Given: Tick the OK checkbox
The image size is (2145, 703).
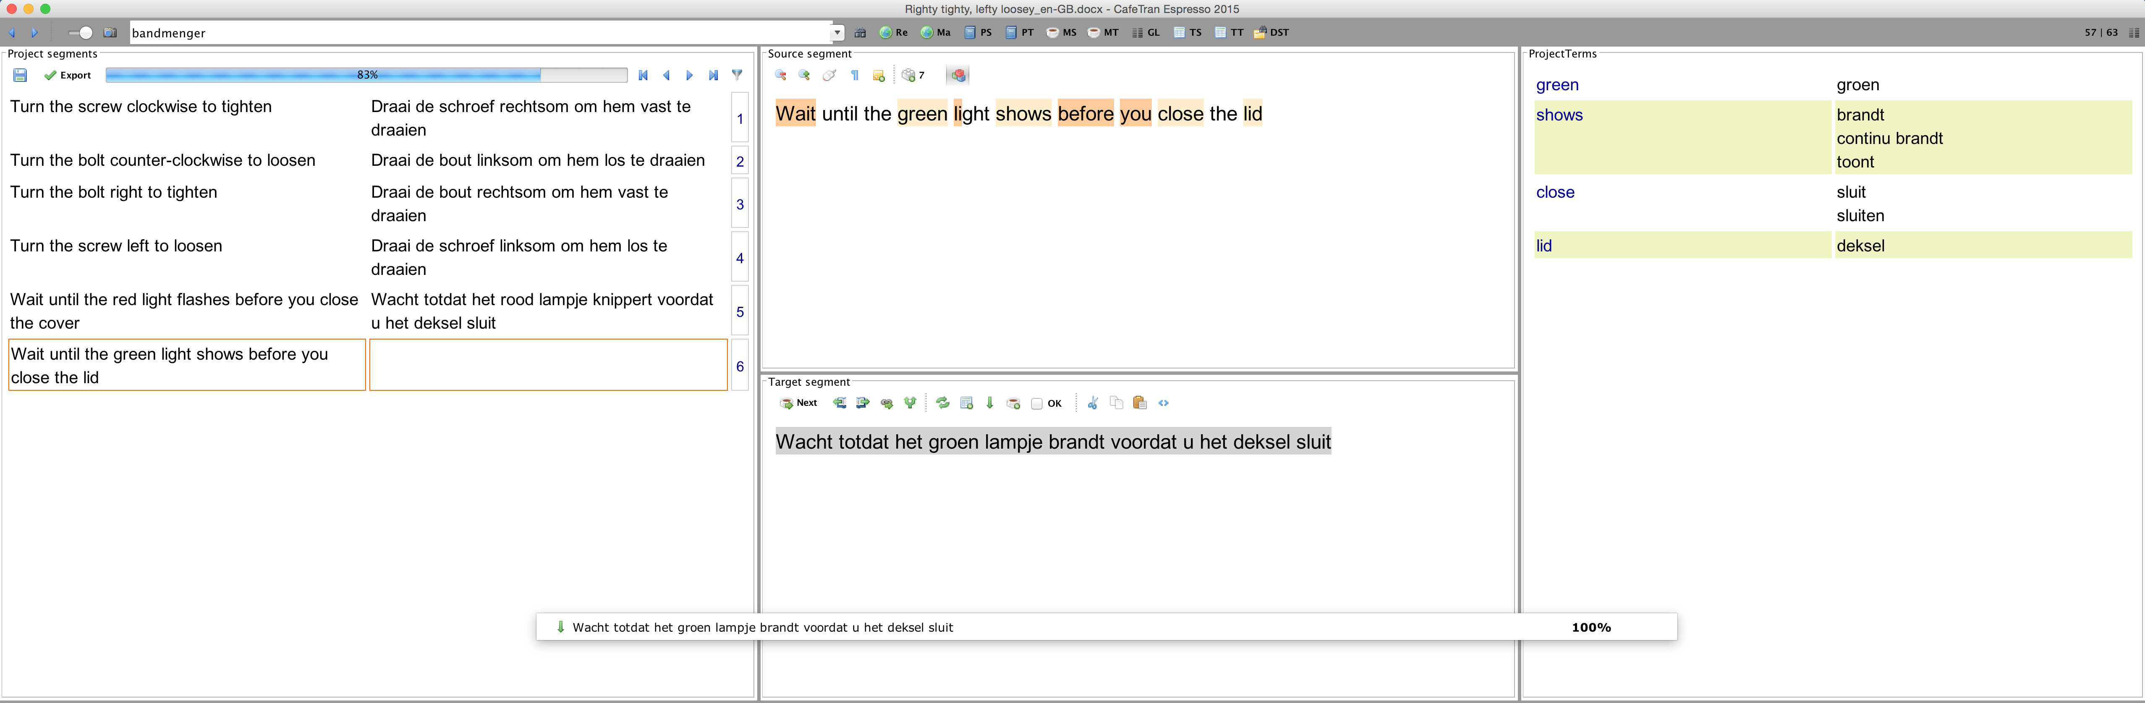Looking at the screenshot, I should pos(1037,404).
